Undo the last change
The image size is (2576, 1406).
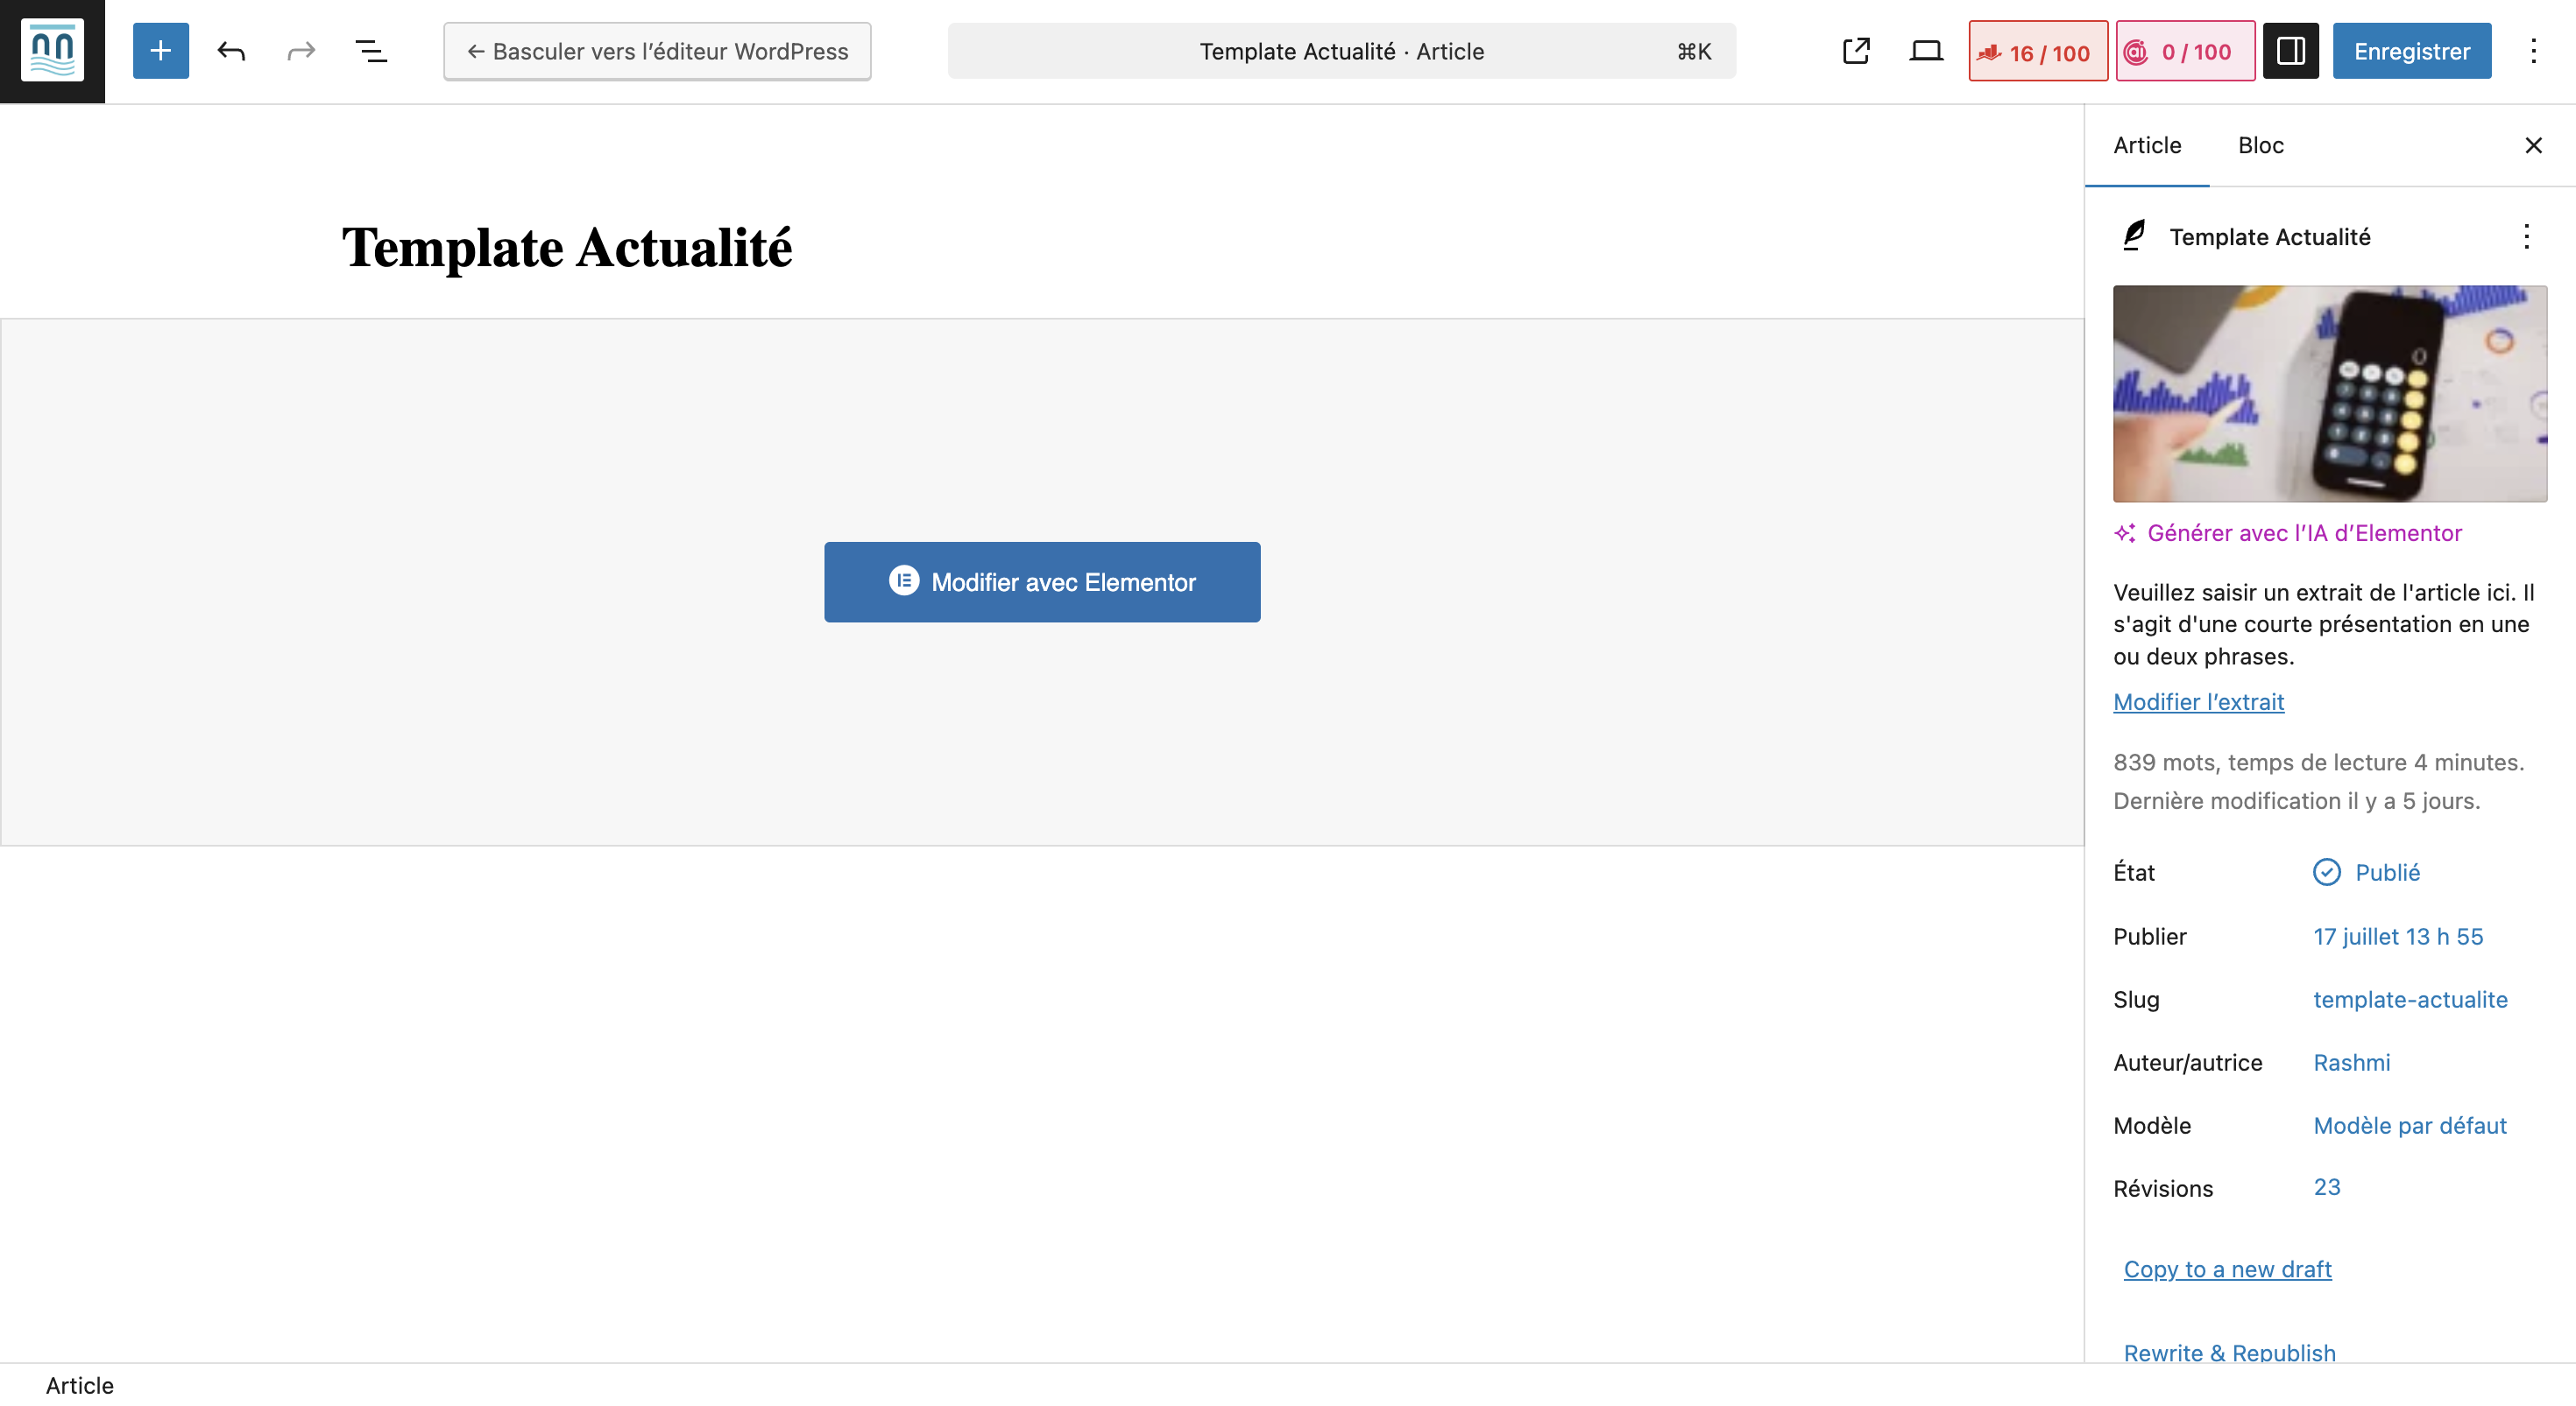pyautogui.click(x=231, y=51)
